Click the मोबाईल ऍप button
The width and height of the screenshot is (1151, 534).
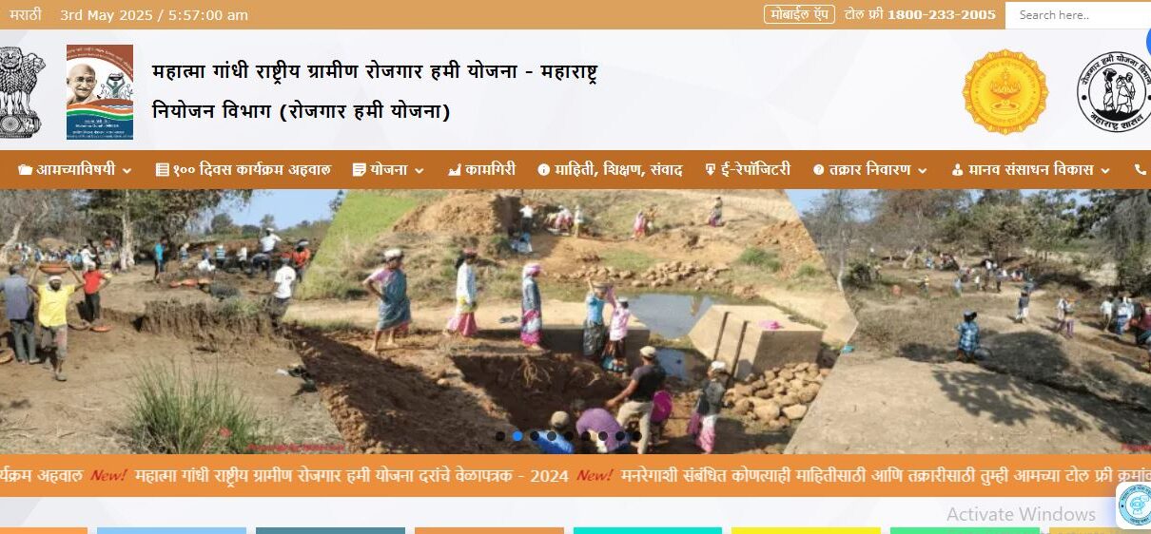(799, 14)
